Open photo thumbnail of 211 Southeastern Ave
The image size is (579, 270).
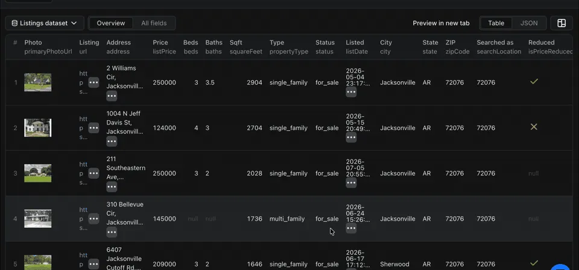37,173
